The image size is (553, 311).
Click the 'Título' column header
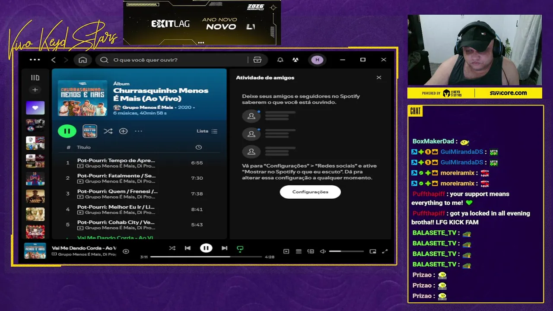tap(83, 147)
